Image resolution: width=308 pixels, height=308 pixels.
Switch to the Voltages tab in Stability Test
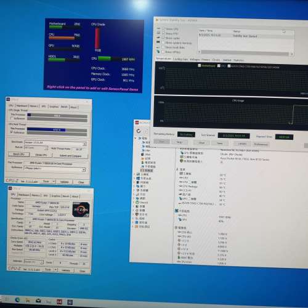(195, 59)
